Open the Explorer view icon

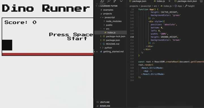click(102, 1)
